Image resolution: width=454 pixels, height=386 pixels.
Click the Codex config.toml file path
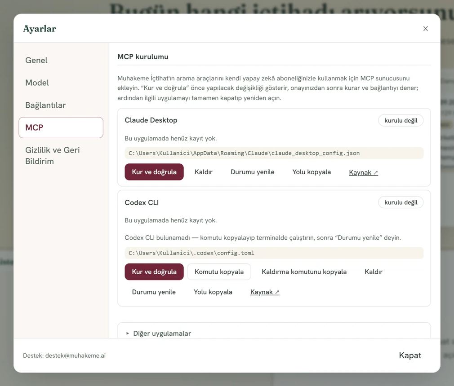coord(274,253)
